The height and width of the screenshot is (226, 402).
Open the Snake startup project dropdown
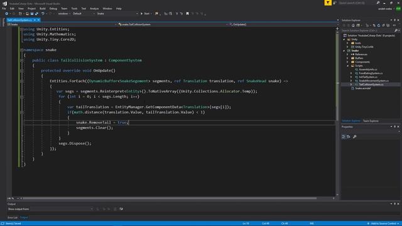(117, 14)
